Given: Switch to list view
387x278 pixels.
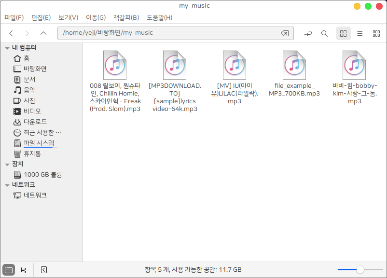Looking at the screenshot, I should (359, 33).
